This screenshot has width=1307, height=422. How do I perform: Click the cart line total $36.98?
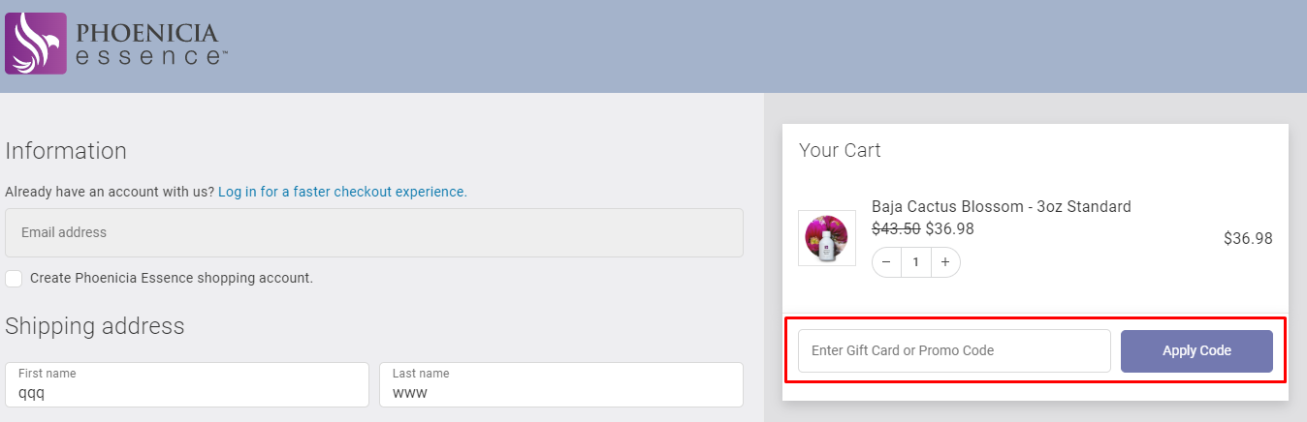(1248, 238)
